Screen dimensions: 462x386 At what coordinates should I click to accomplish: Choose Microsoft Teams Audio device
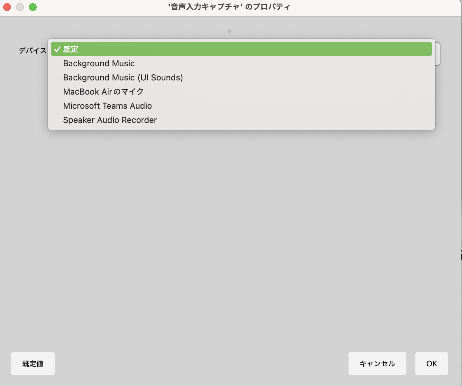107,106
